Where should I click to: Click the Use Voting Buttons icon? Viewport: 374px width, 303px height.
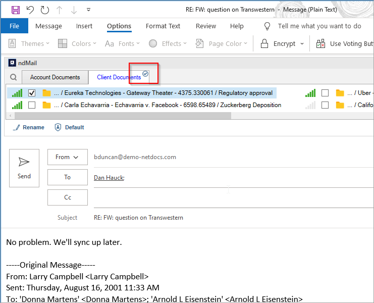320,44
